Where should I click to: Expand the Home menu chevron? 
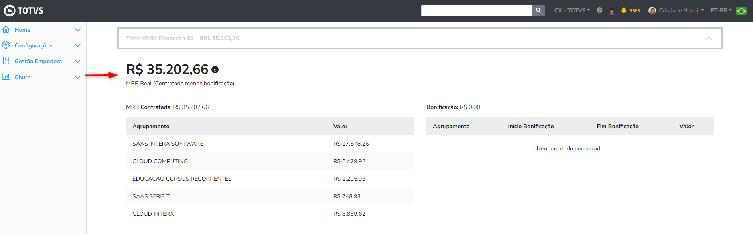[x=78, y=30]
